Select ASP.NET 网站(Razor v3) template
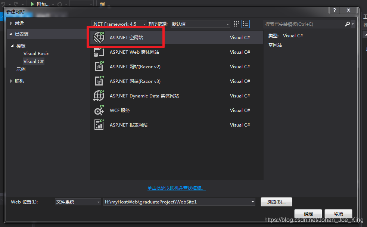The height and width of the screenshot is (227, 367). [177, 81]
